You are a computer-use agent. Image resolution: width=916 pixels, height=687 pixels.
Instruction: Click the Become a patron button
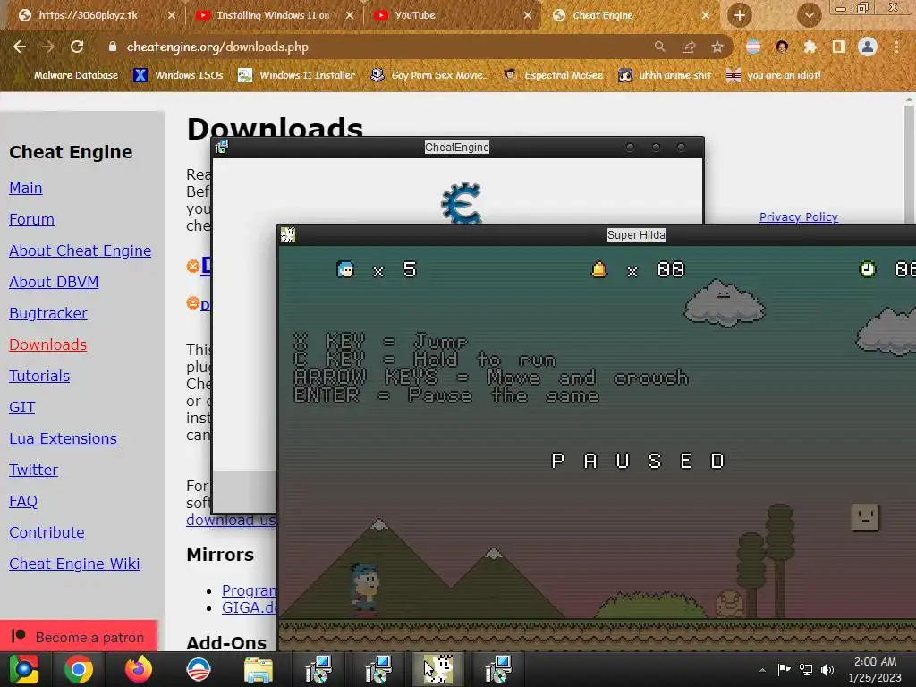point(79,637)
